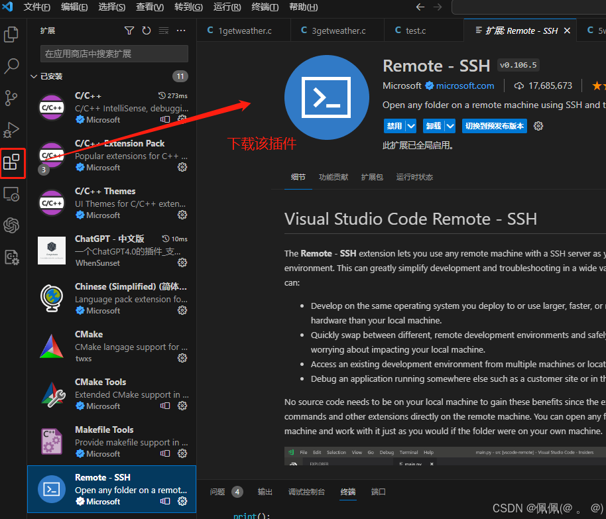This screenshot has width=606, height=519.
Task: Open the 编辑(E) menu
Action: pos(74,7)
